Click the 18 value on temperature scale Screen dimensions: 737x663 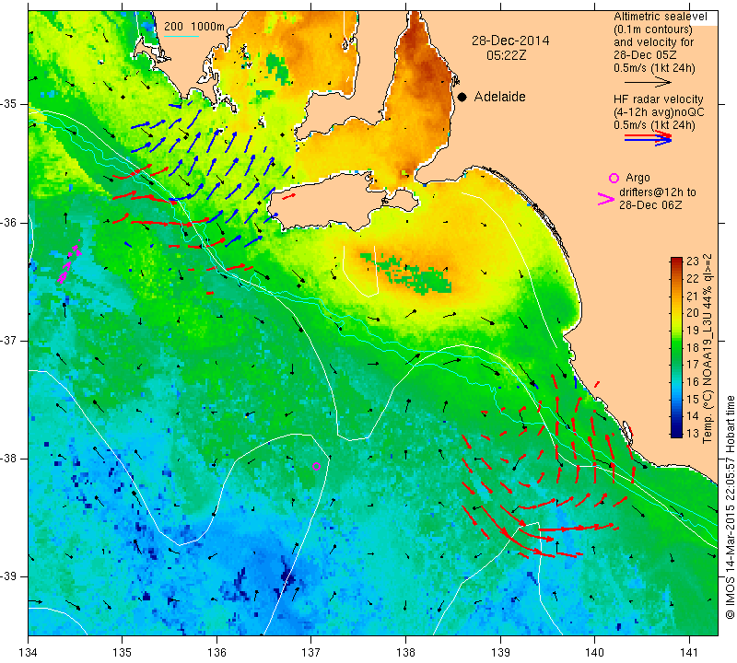click(693, 347)
